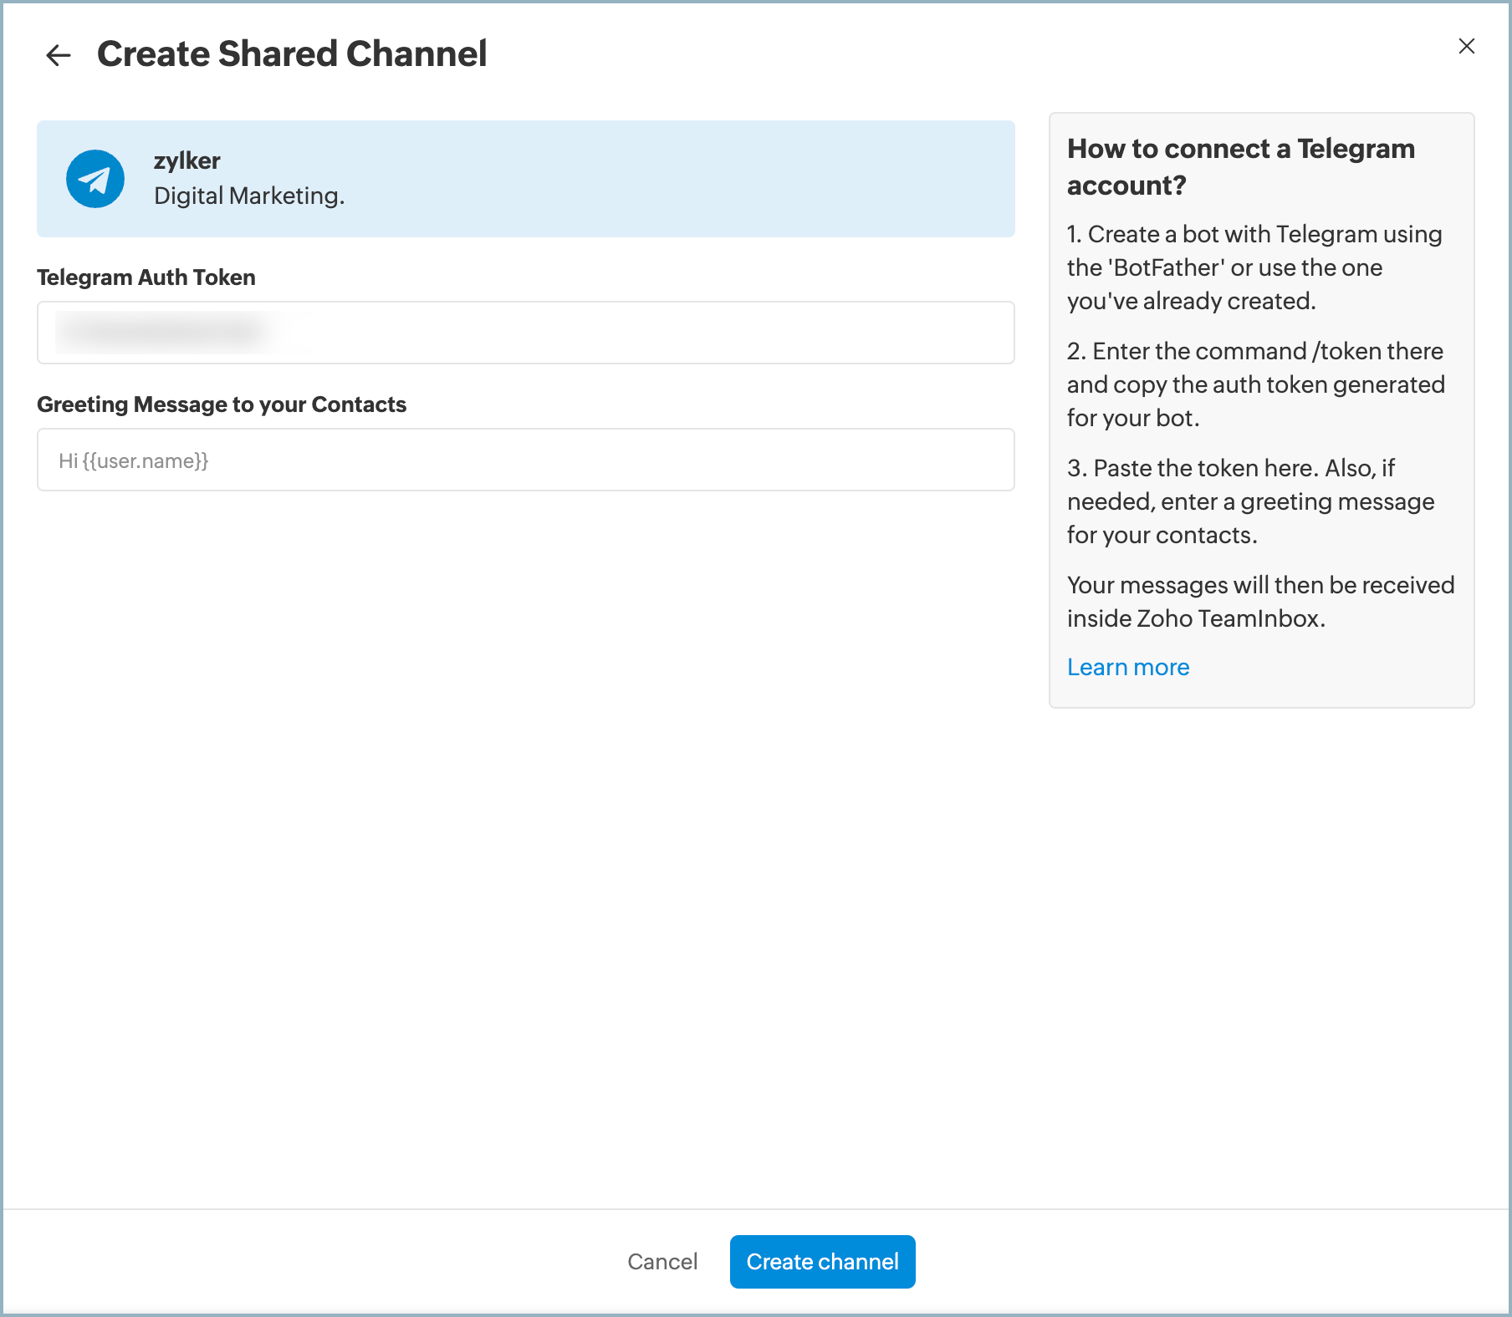Screen dimensions: 1512x1317
Task: Close the Create Shared Channel dialog
Action: point(1466,46)
